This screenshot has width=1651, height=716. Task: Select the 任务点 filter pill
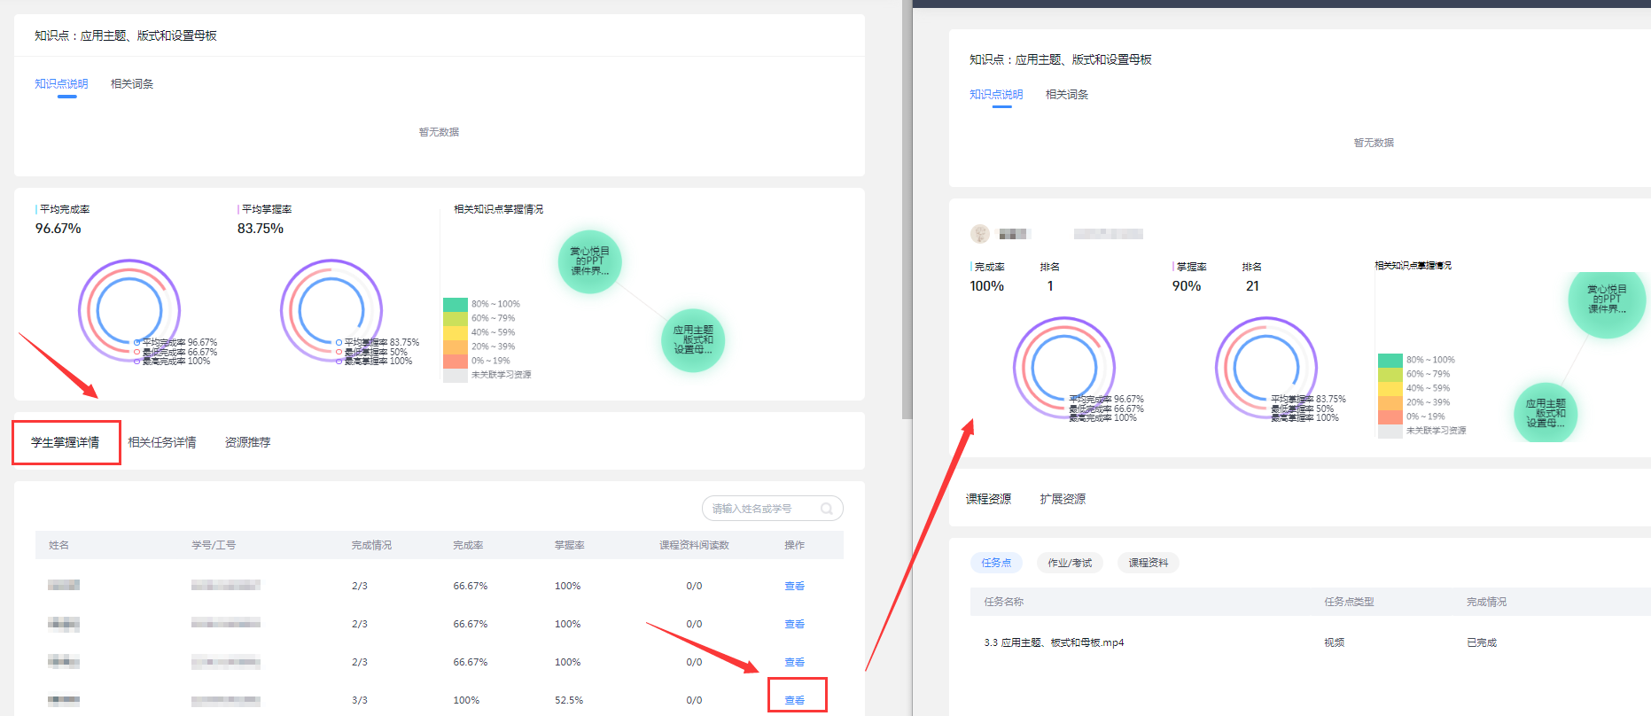(x=996, y=563)
